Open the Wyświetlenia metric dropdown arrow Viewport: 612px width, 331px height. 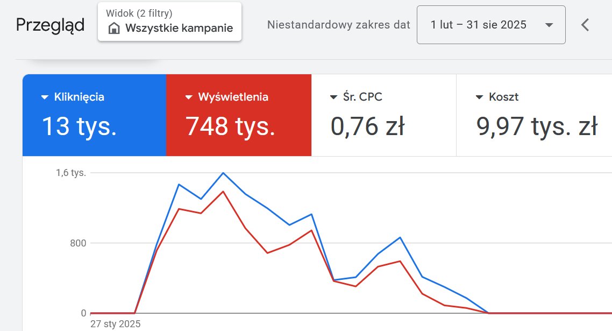tap(189, 97)
